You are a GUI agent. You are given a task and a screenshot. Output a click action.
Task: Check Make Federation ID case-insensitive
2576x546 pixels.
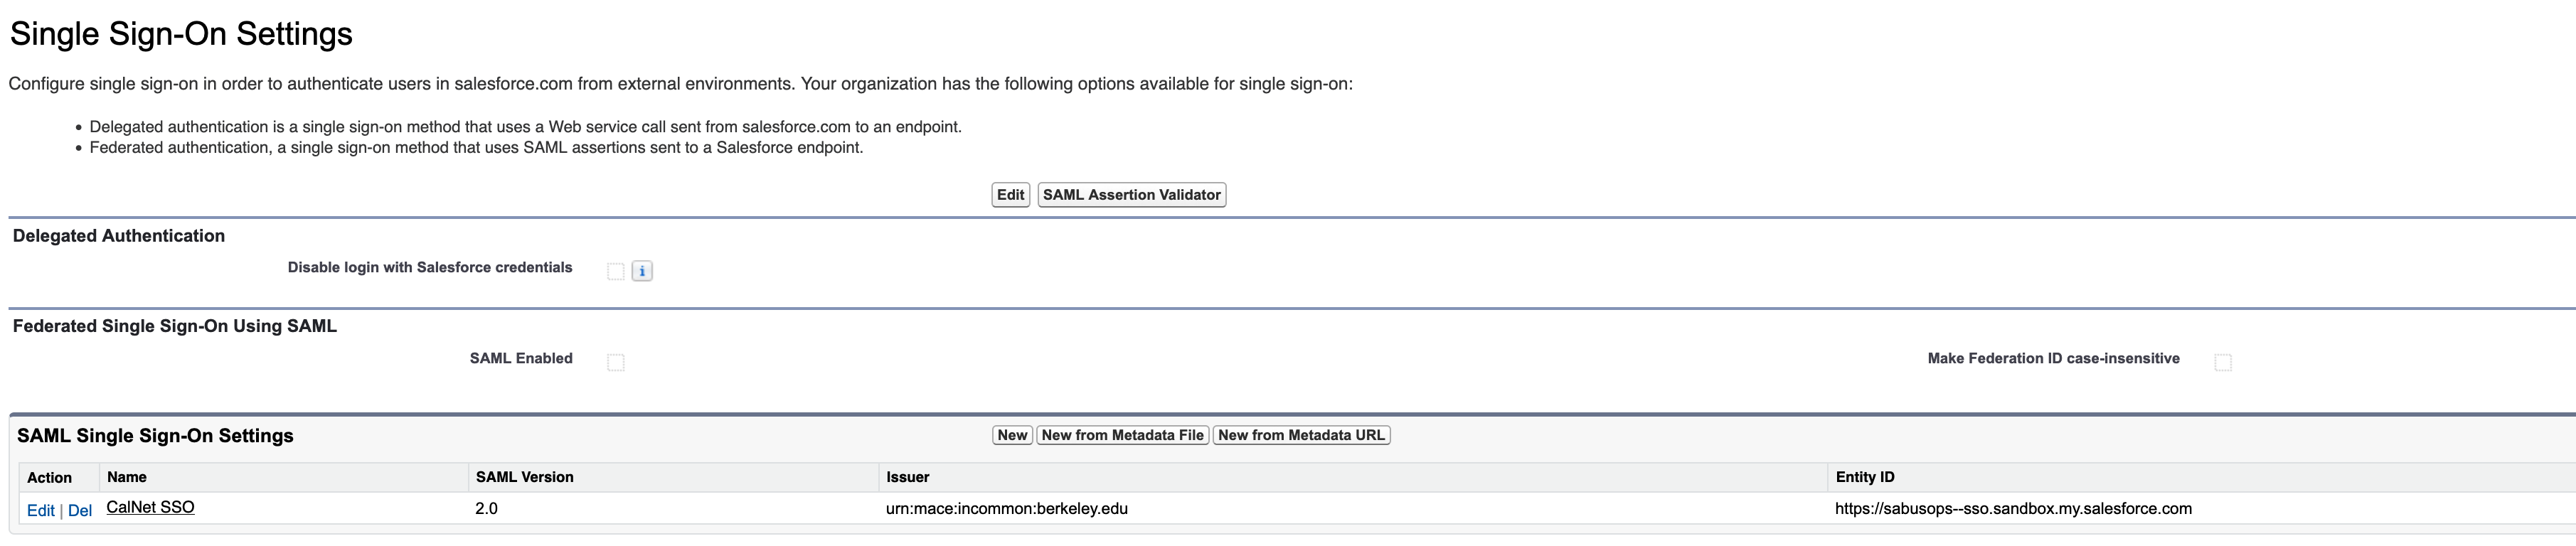point(2222,361)
